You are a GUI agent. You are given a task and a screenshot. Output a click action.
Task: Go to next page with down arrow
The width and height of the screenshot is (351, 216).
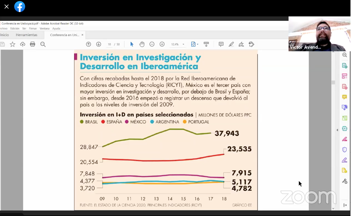pyautogui.click(x=99, y=44)
